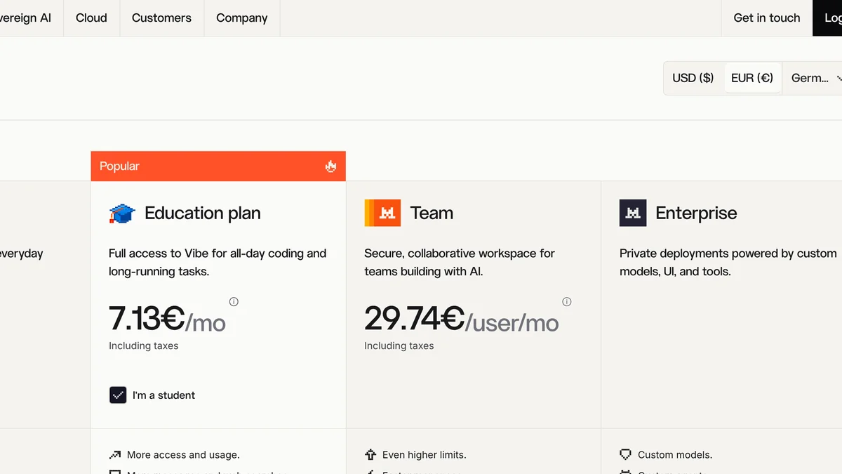The image size is (842, 474).
Task: Open the Cloud menu in the navigation bar
Action: coord(91,18)
